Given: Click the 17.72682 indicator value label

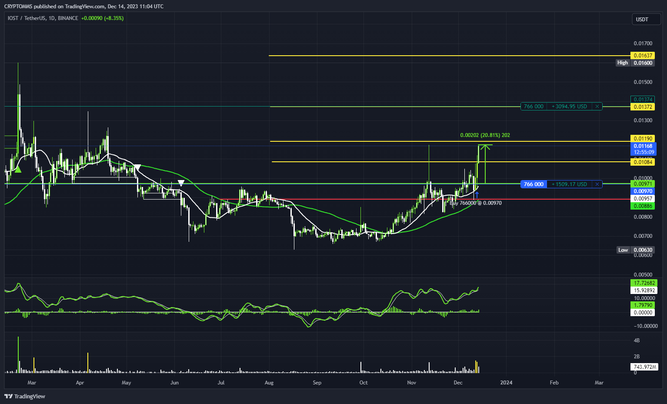Looking at the screenshot, I should point(644,283).
